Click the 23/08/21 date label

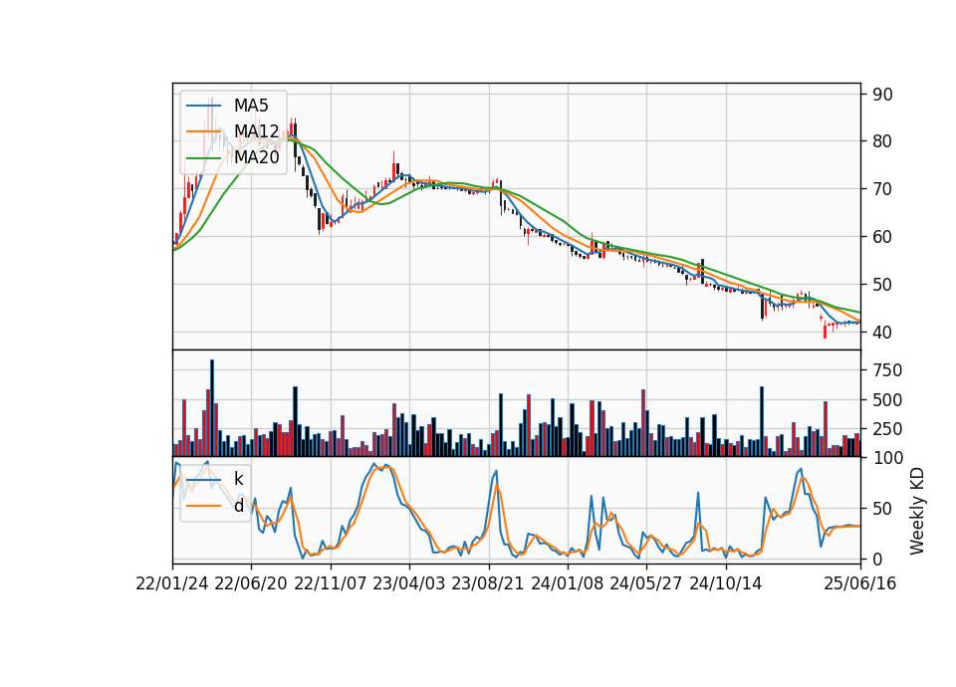488,583
